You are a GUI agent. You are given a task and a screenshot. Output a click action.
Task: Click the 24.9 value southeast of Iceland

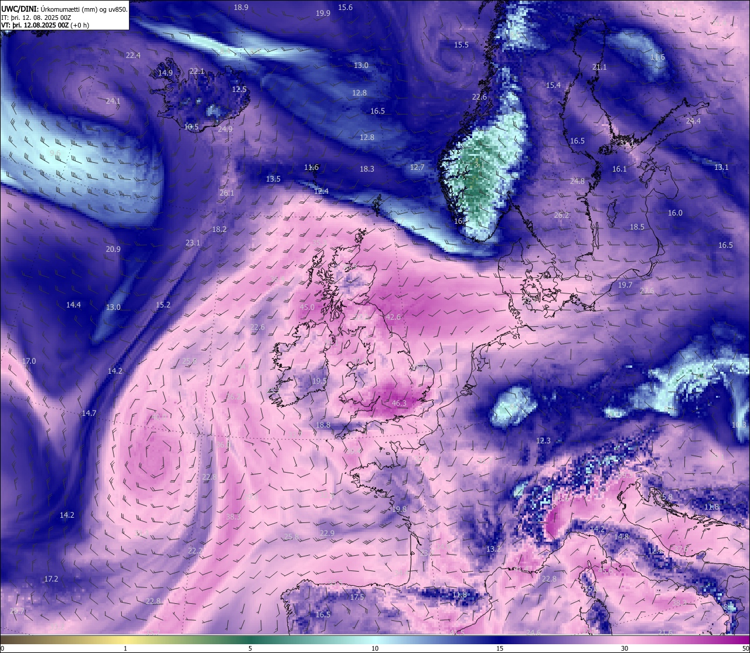(225, 129)
